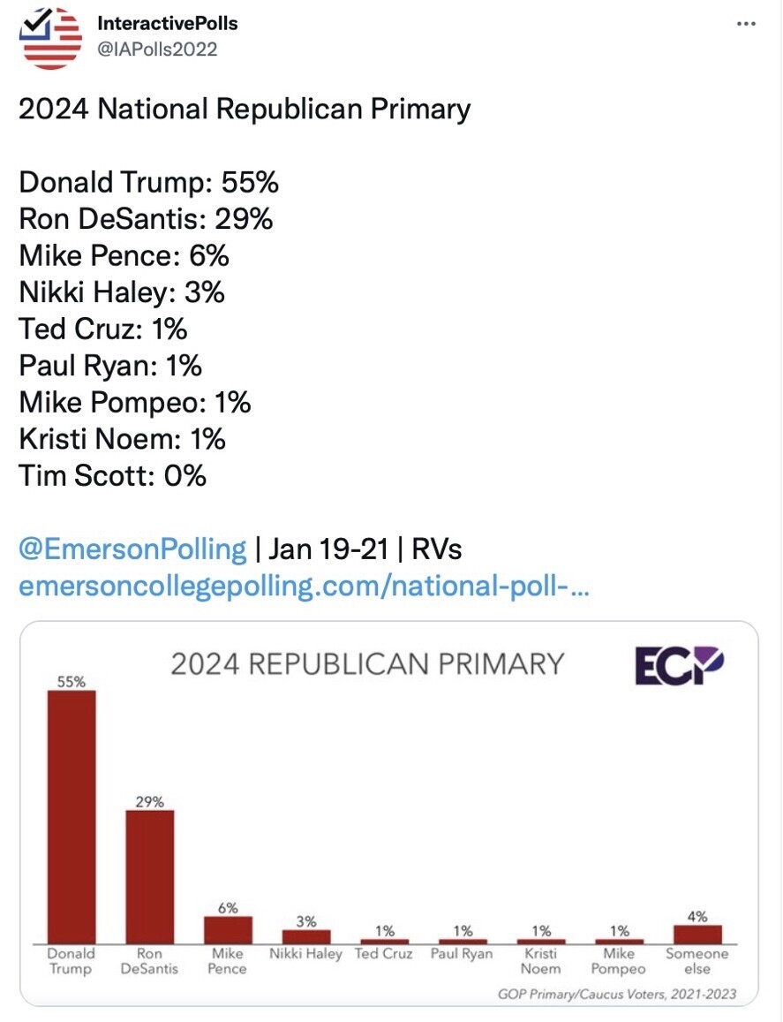Click the InteractivePolls profile avatar

[x=51, y=39]
